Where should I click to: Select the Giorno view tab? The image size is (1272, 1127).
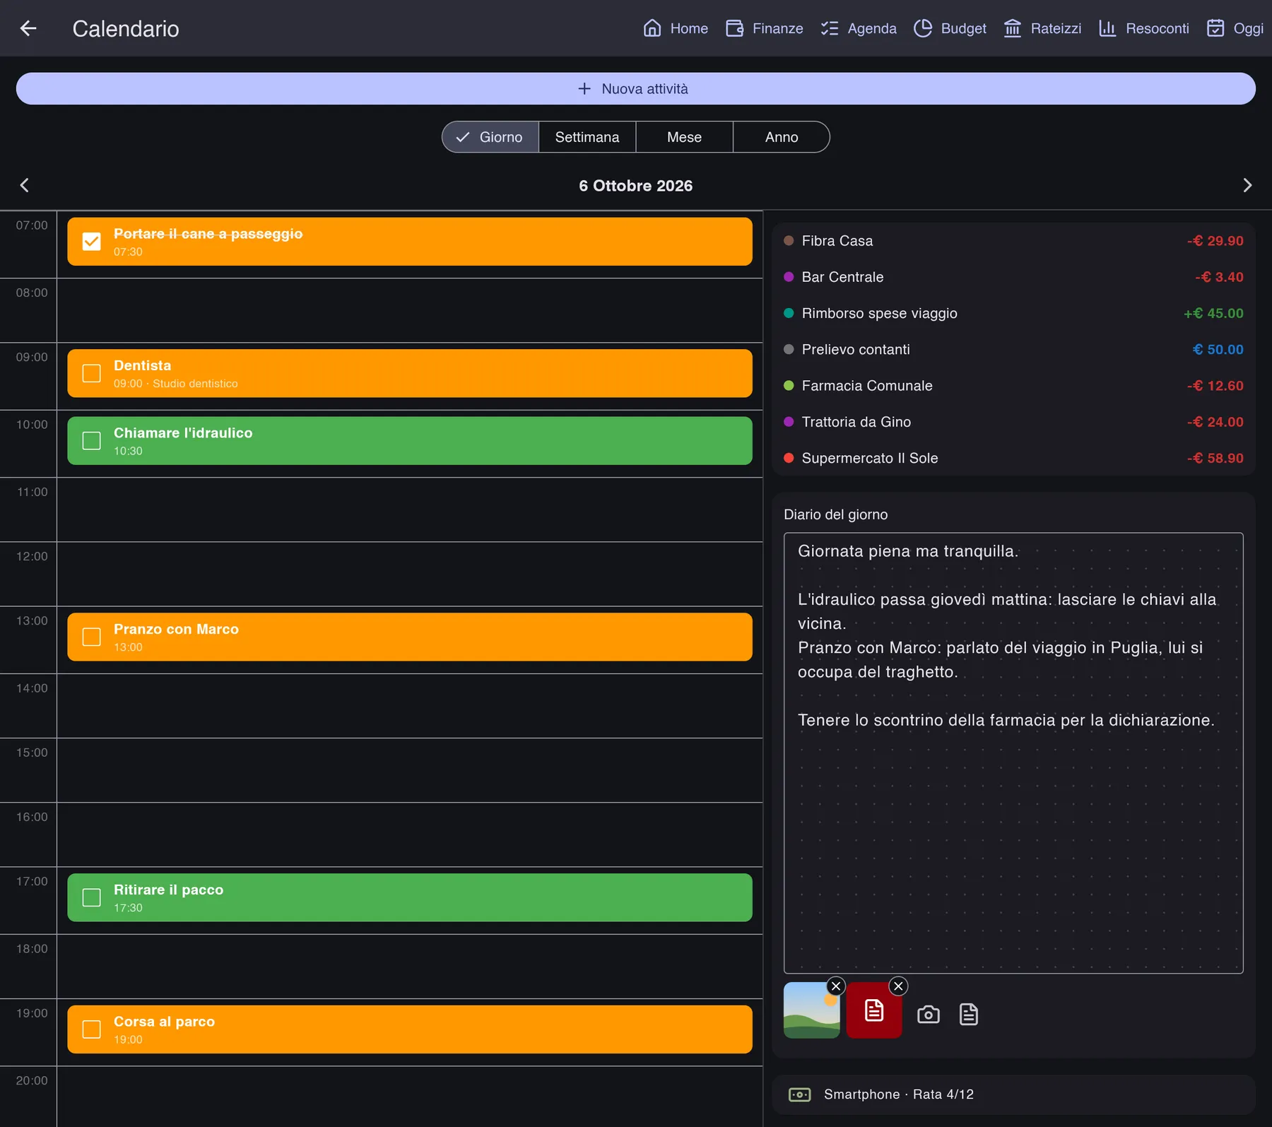click(x=490, y=137)
